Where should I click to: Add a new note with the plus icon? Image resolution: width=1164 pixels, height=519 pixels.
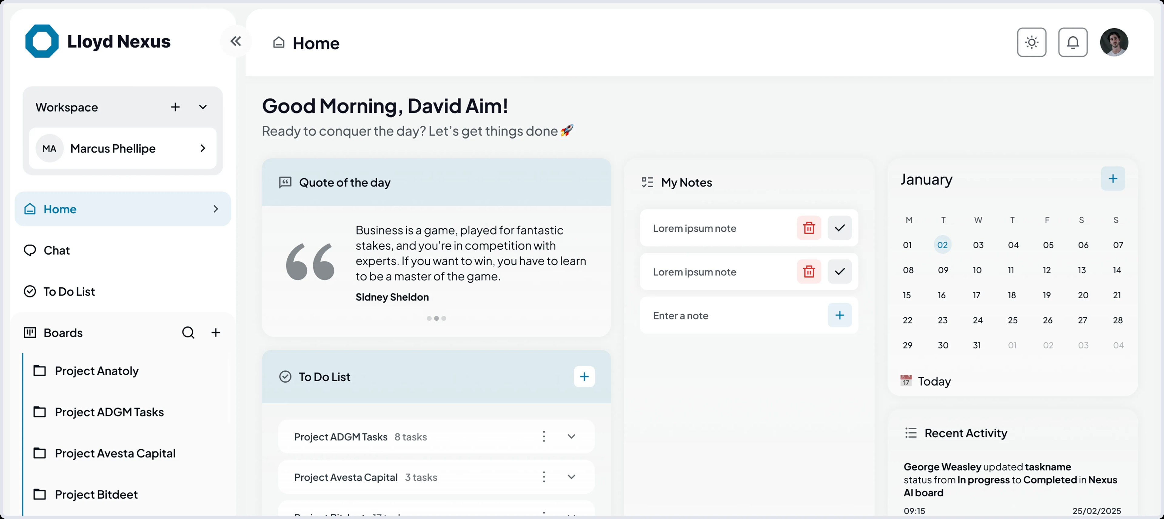(840, 315)
